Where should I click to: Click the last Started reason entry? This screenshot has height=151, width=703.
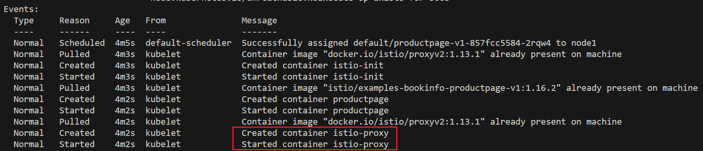coord(77,144)
